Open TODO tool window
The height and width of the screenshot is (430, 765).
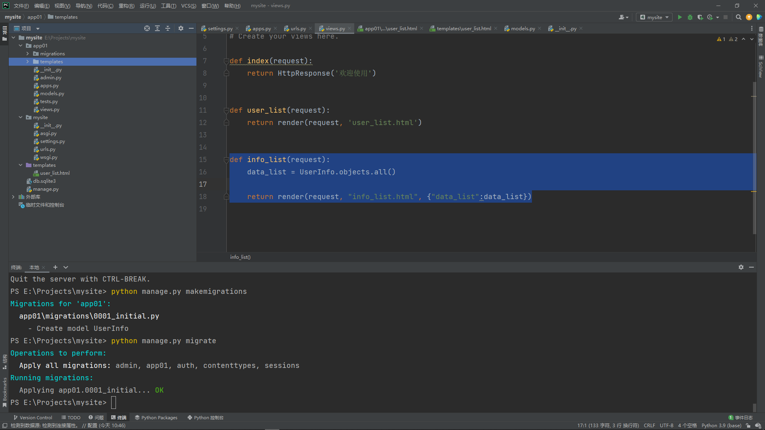point(71,418)
